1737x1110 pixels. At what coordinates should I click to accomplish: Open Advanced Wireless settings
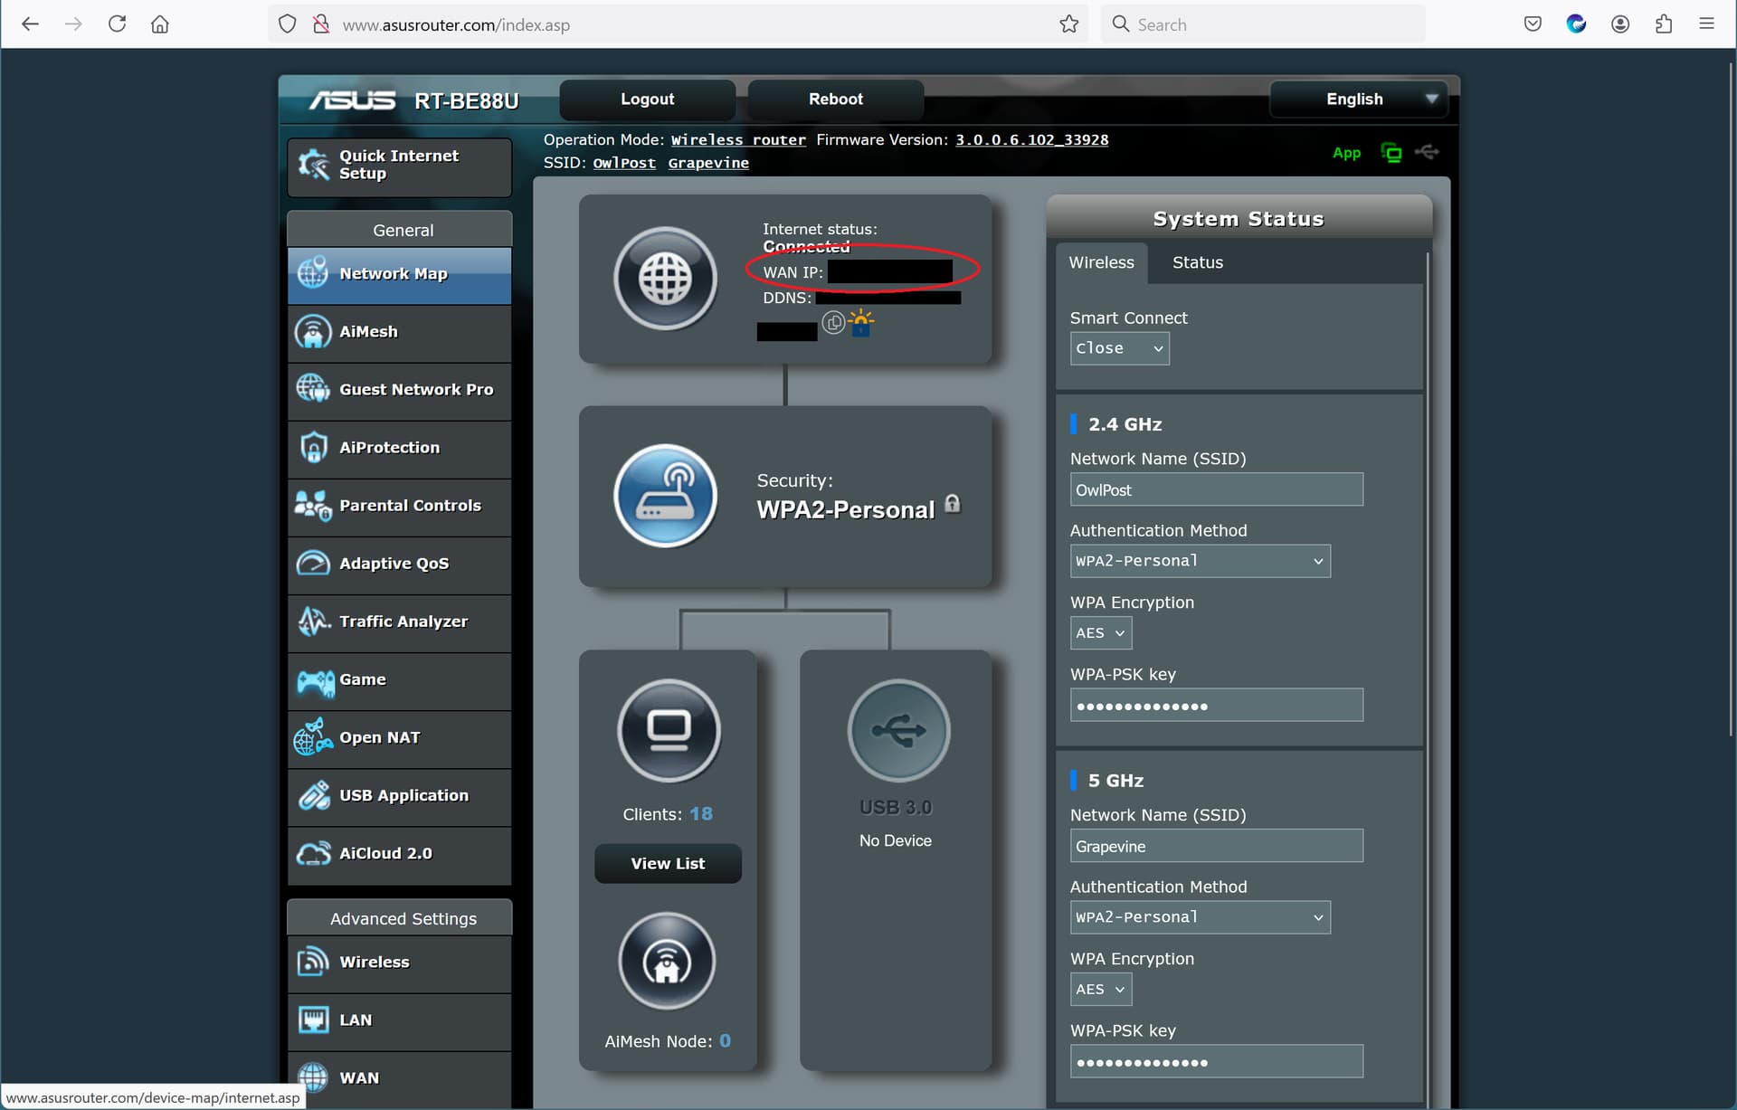pyautogui.click(x=400, y=963)
